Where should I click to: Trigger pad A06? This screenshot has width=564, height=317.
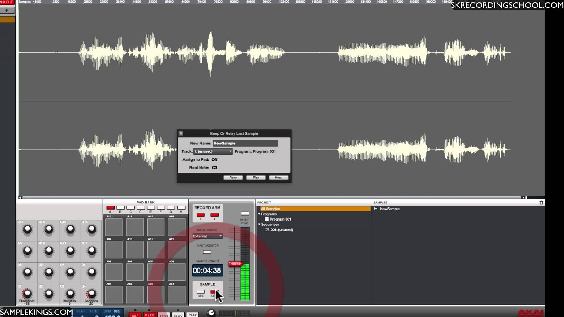[x=135, y=272]
